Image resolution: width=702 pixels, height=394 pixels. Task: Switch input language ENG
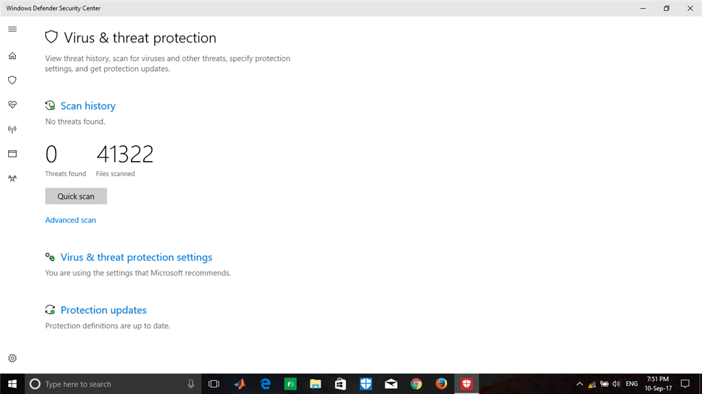631,384
